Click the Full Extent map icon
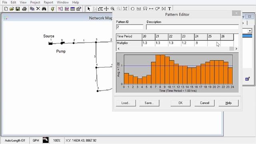The image size is (256, 144). coord(125,9)
